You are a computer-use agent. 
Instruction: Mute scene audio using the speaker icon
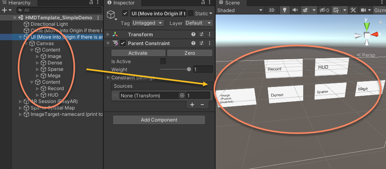(x=295, y=10)
